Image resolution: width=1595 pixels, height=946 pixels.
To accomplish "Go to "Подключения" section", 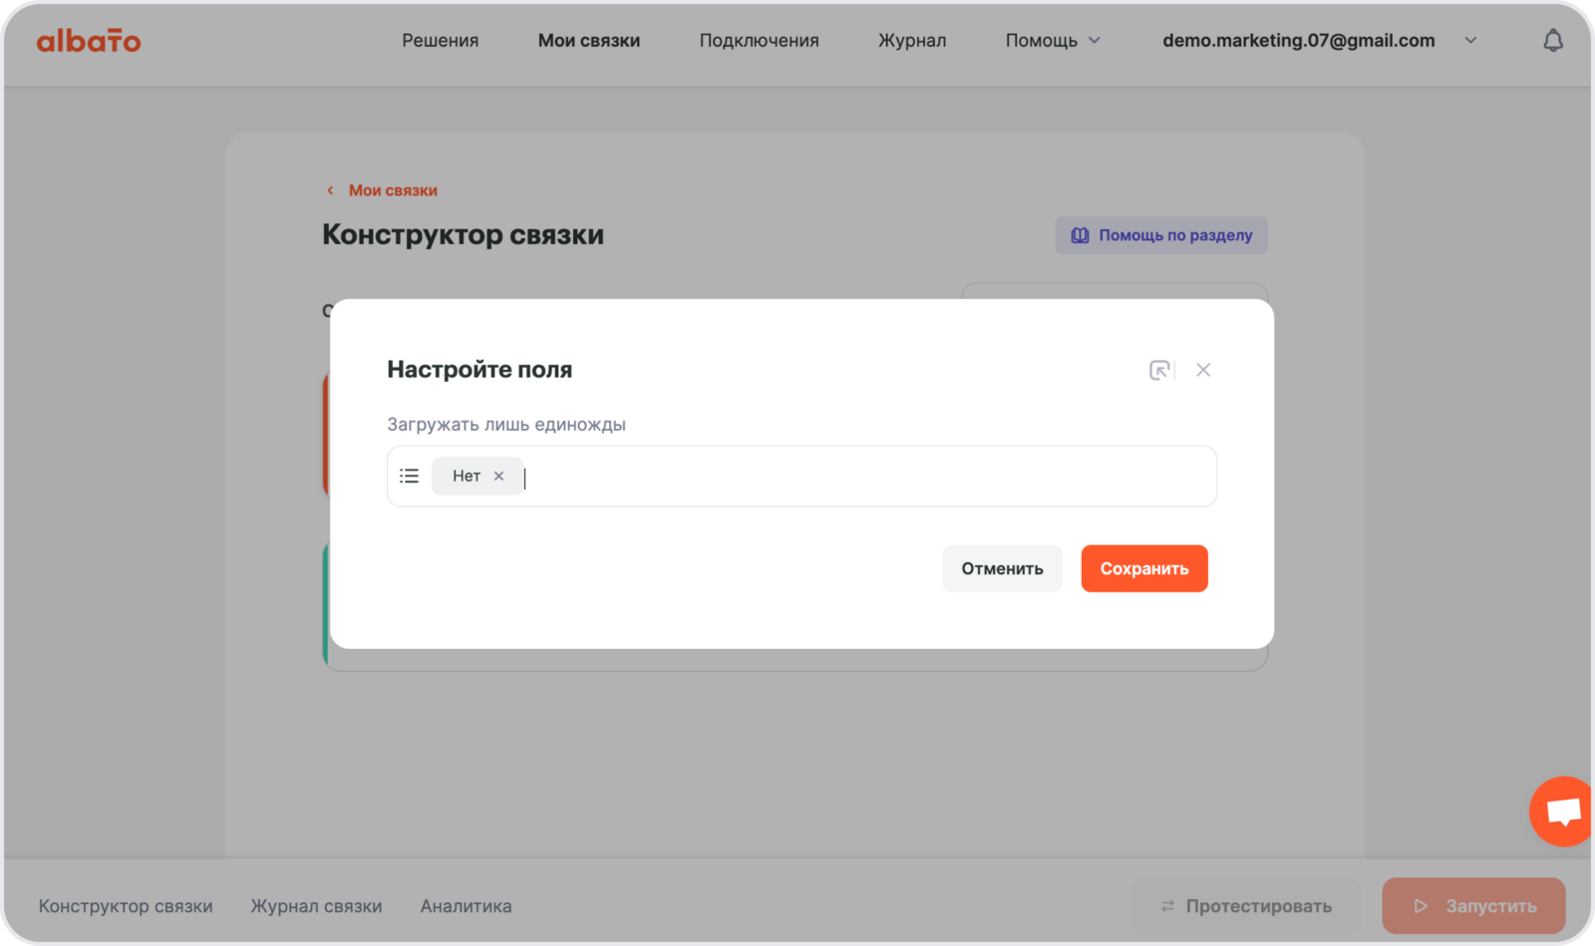I will point(759,41).
